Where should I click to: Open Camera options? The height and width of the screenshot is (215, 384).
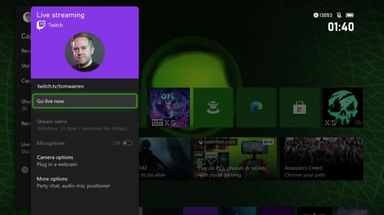coord(85,161)
